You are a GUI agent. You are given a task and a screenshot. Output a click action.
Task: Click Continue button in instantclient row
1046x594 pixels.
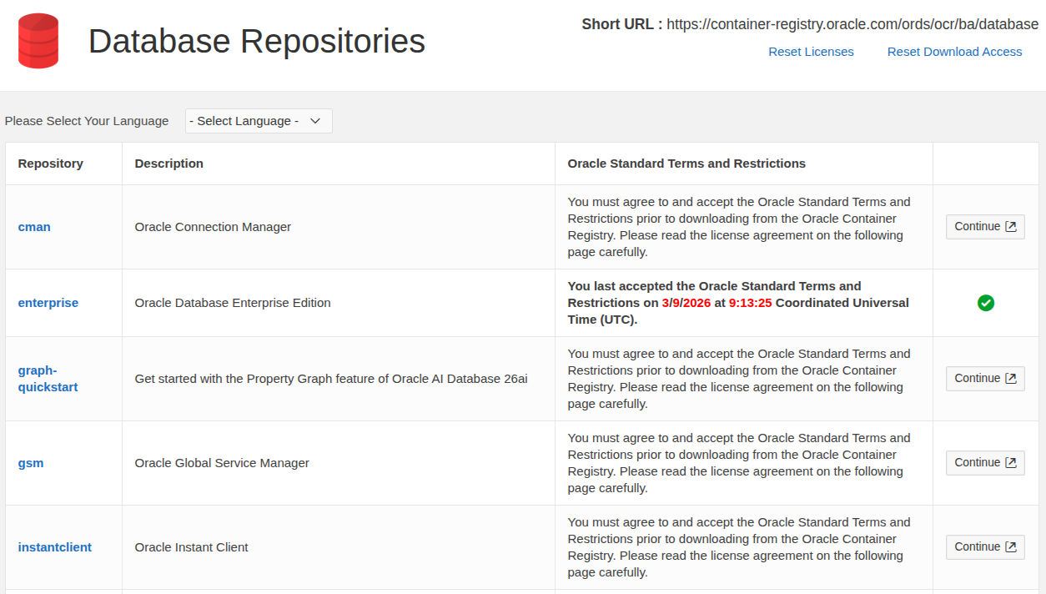(985, 547)
